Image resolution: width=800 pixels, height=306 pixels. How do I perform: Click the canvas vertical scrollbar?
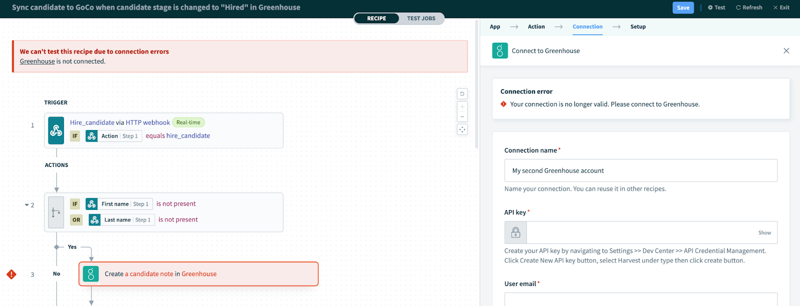(x=476, y=85)
